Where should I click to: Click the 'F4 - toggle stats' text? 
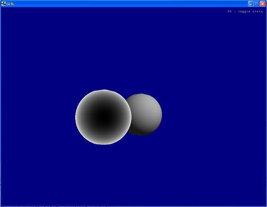245,12
